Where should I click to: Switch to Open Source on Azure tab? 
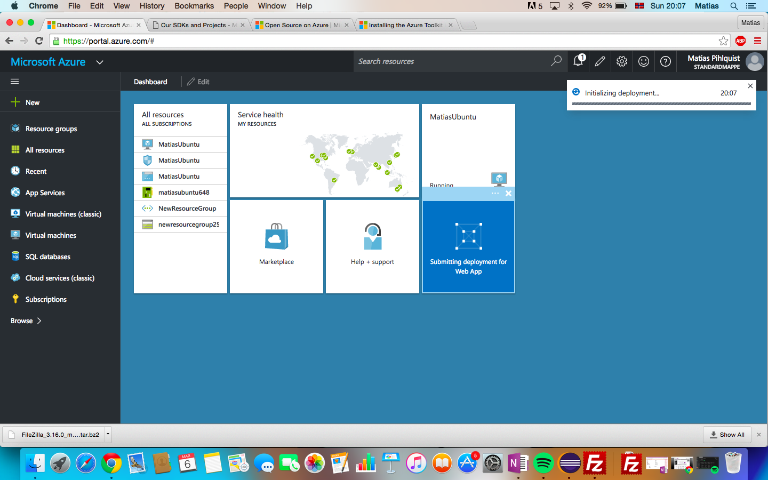click(302, 25)
